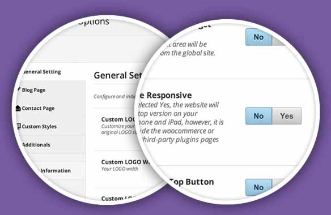Click the pencil icon beside Blog Page

tap(19, 89)
